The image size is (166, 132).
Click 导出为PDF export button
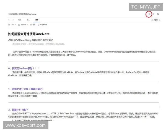point(42,25)
